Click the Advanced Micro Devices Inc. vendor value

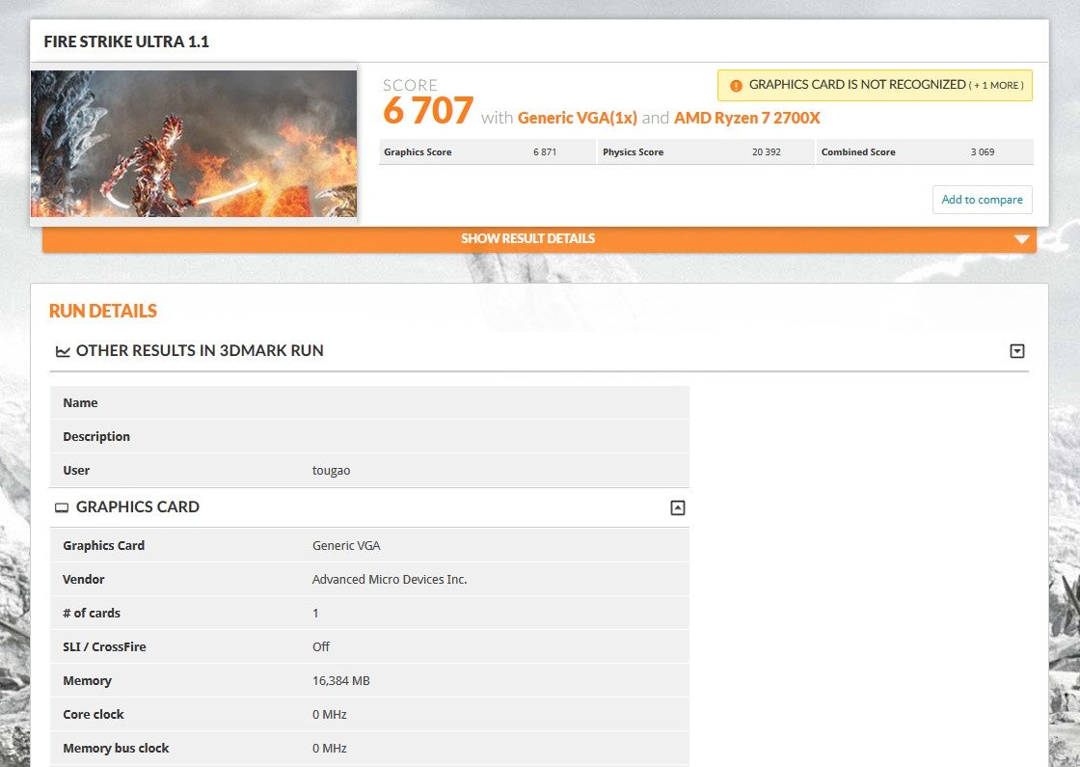389,580
